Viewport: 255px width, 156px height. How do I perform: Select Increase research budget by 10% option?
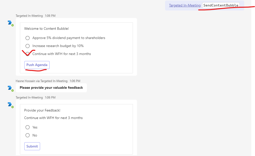click(28, 46)
